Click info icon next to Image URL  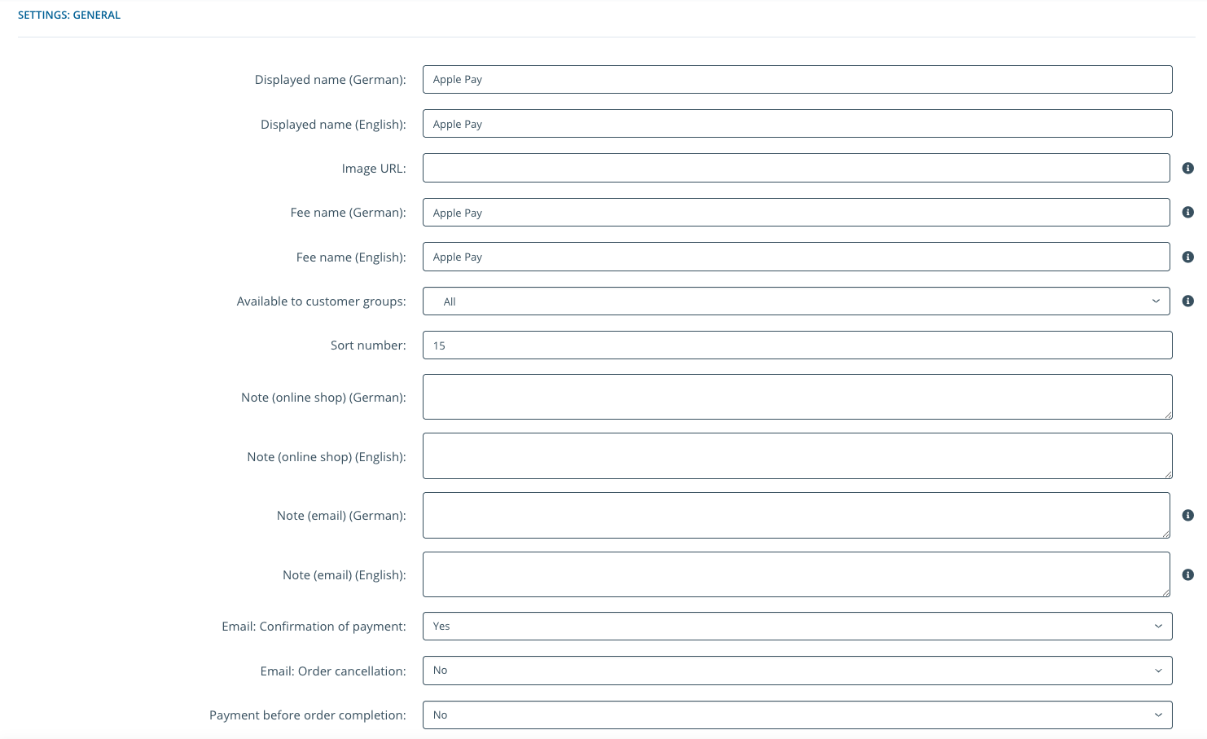pyautogui.click(x=1188, y=169)
